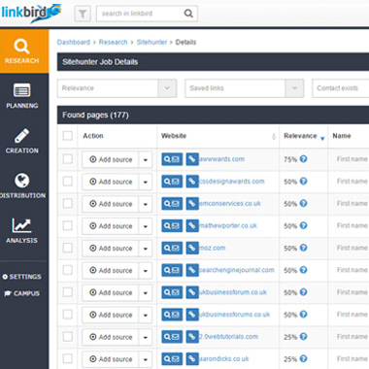Expand Add source arrow for cssdesignawards.com row

[x=146, y=182]
